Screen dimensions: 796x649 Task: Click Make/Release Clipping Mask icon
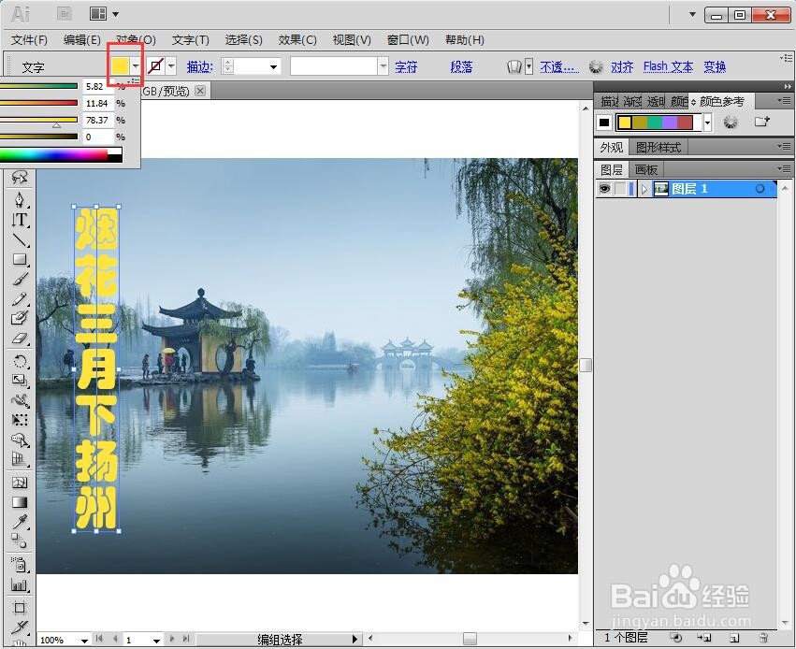pos(675,638)
